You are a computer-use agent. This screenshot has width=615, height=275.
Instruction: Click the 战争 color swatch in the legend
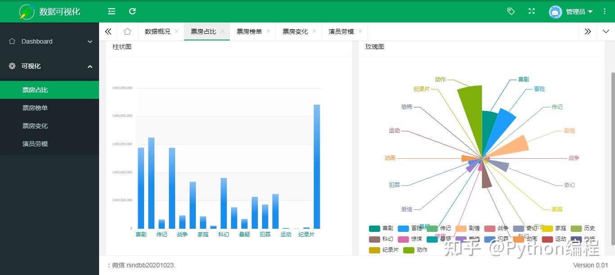point(490,228)
